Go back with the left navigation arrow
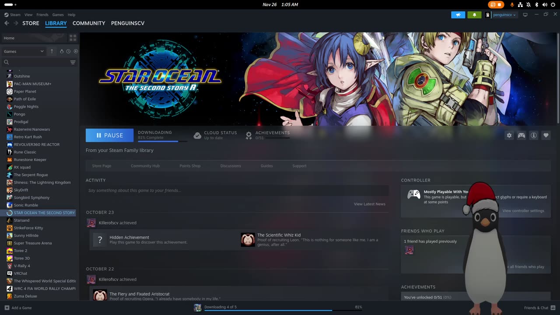This screenshot has height=315, width=560. (x=7, y=23)
